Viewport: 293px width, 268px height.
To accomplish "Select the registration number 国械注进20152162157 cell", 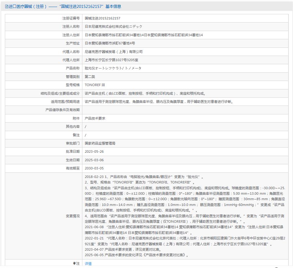I will tap(103, 19).
